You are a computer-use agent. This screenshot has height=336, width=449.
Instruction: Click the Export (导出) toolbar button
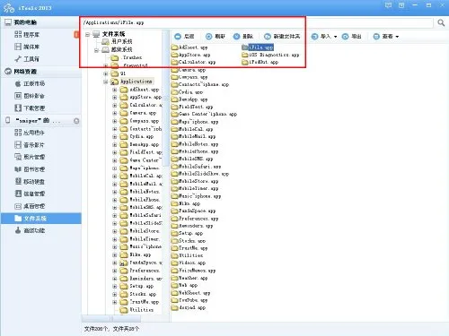352,37
